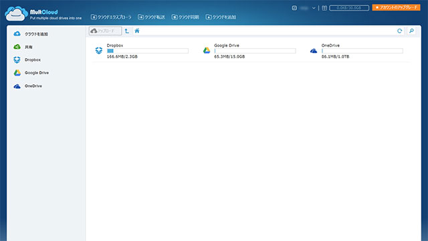This screenshot has height=241, width=428.
Task: Open the search magnifier icon
Action: (x=412, y=31)
